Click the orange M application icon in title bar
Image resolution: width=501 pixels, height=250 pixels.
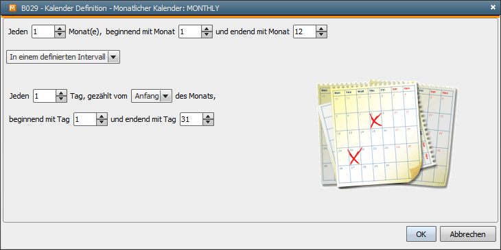tap(13, 8)
